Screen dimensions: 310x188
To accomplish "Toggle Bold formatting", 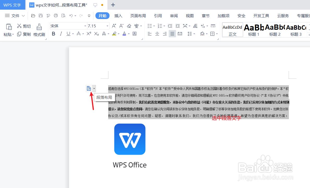I will [53, 34].
